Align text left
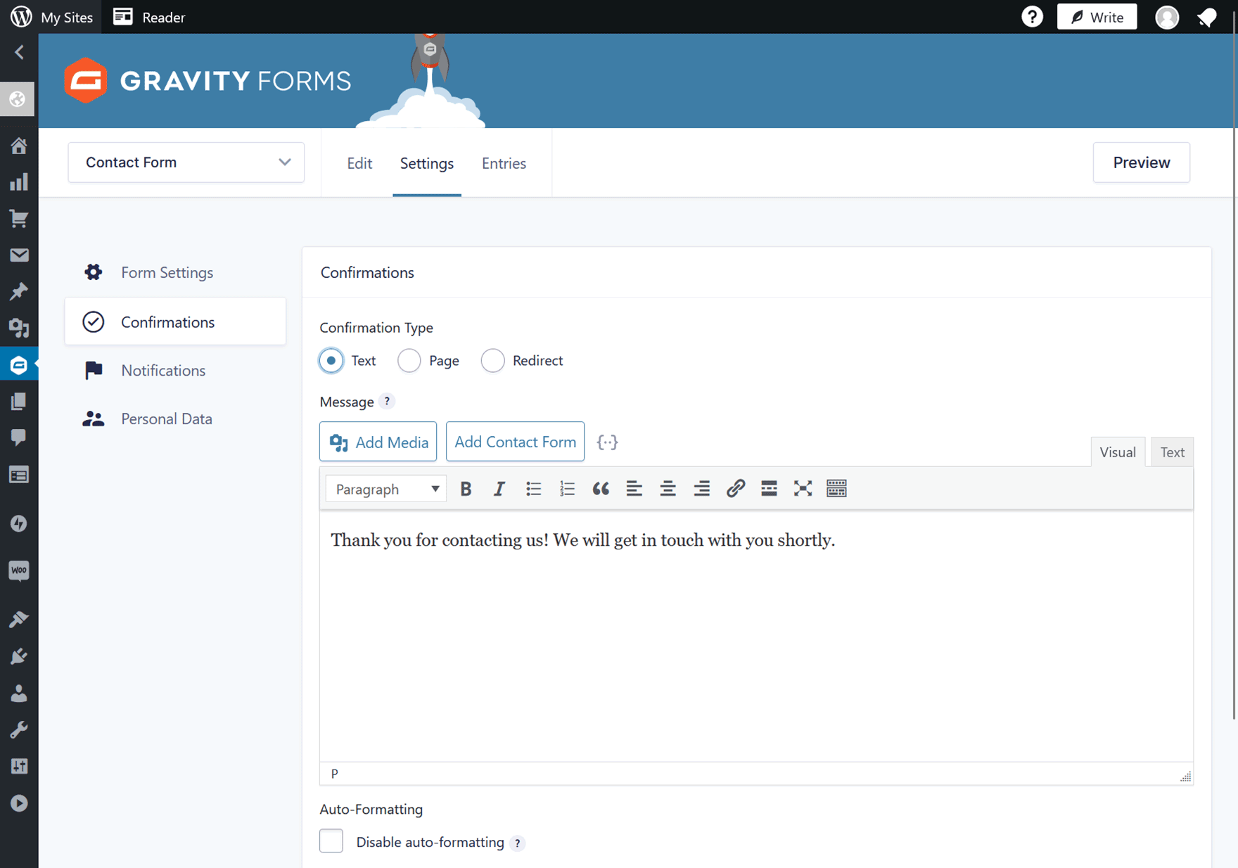1238x868 pixels. tap(634, 489)
